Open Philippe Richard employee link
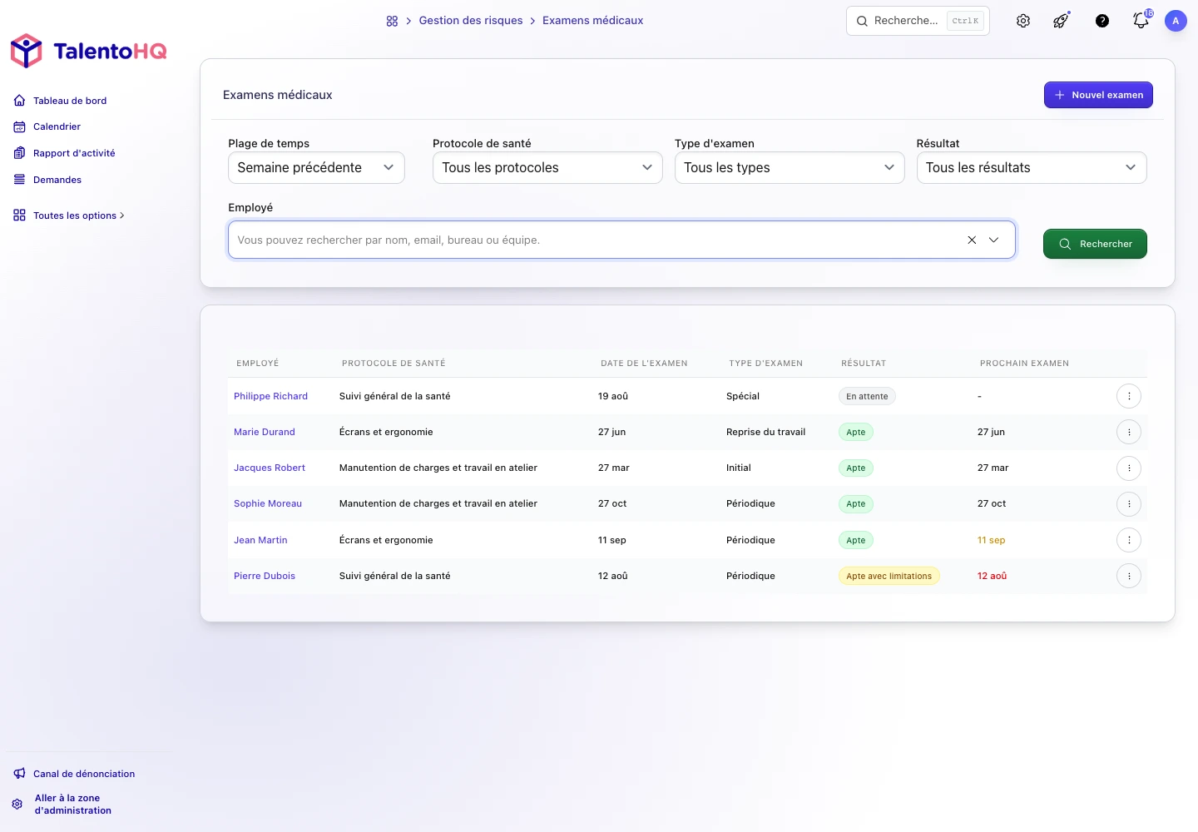 pos(270,396)
